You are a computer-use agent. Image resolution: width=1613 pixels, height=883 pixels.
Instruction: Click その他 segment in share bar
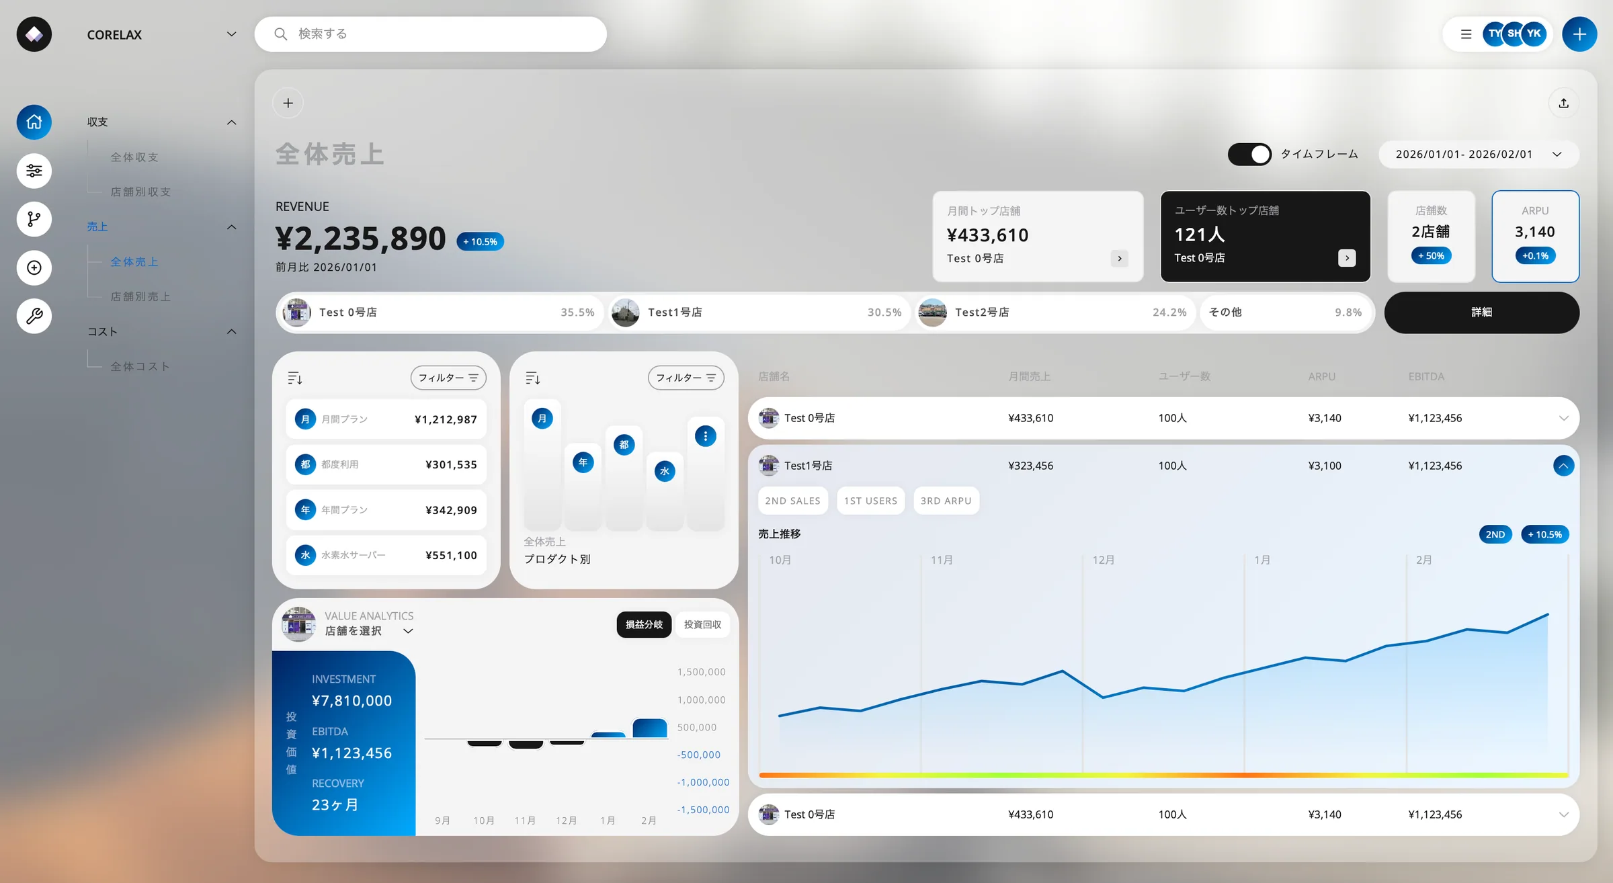1285,312
